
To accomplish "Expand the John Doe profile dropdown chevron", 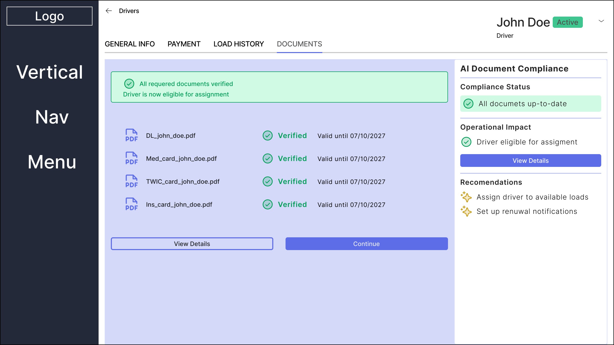I will (601, 21).
